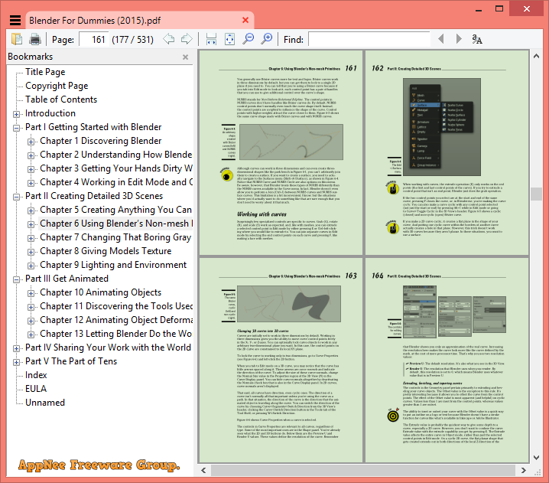This screenshot has height=483, width=549.
Task: Go to next page arrow
Action: [x=187, y=39]
